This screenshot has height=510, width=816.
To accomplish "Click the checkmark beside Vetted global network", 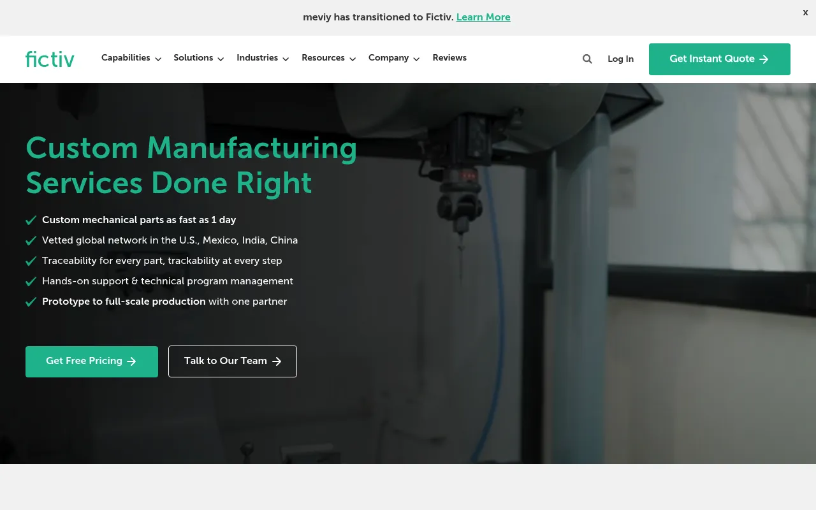I will (31, 240).
